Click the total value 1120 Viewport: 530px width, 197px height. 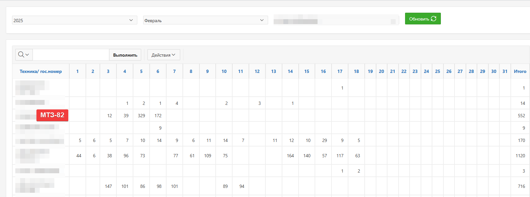(520, 156)
